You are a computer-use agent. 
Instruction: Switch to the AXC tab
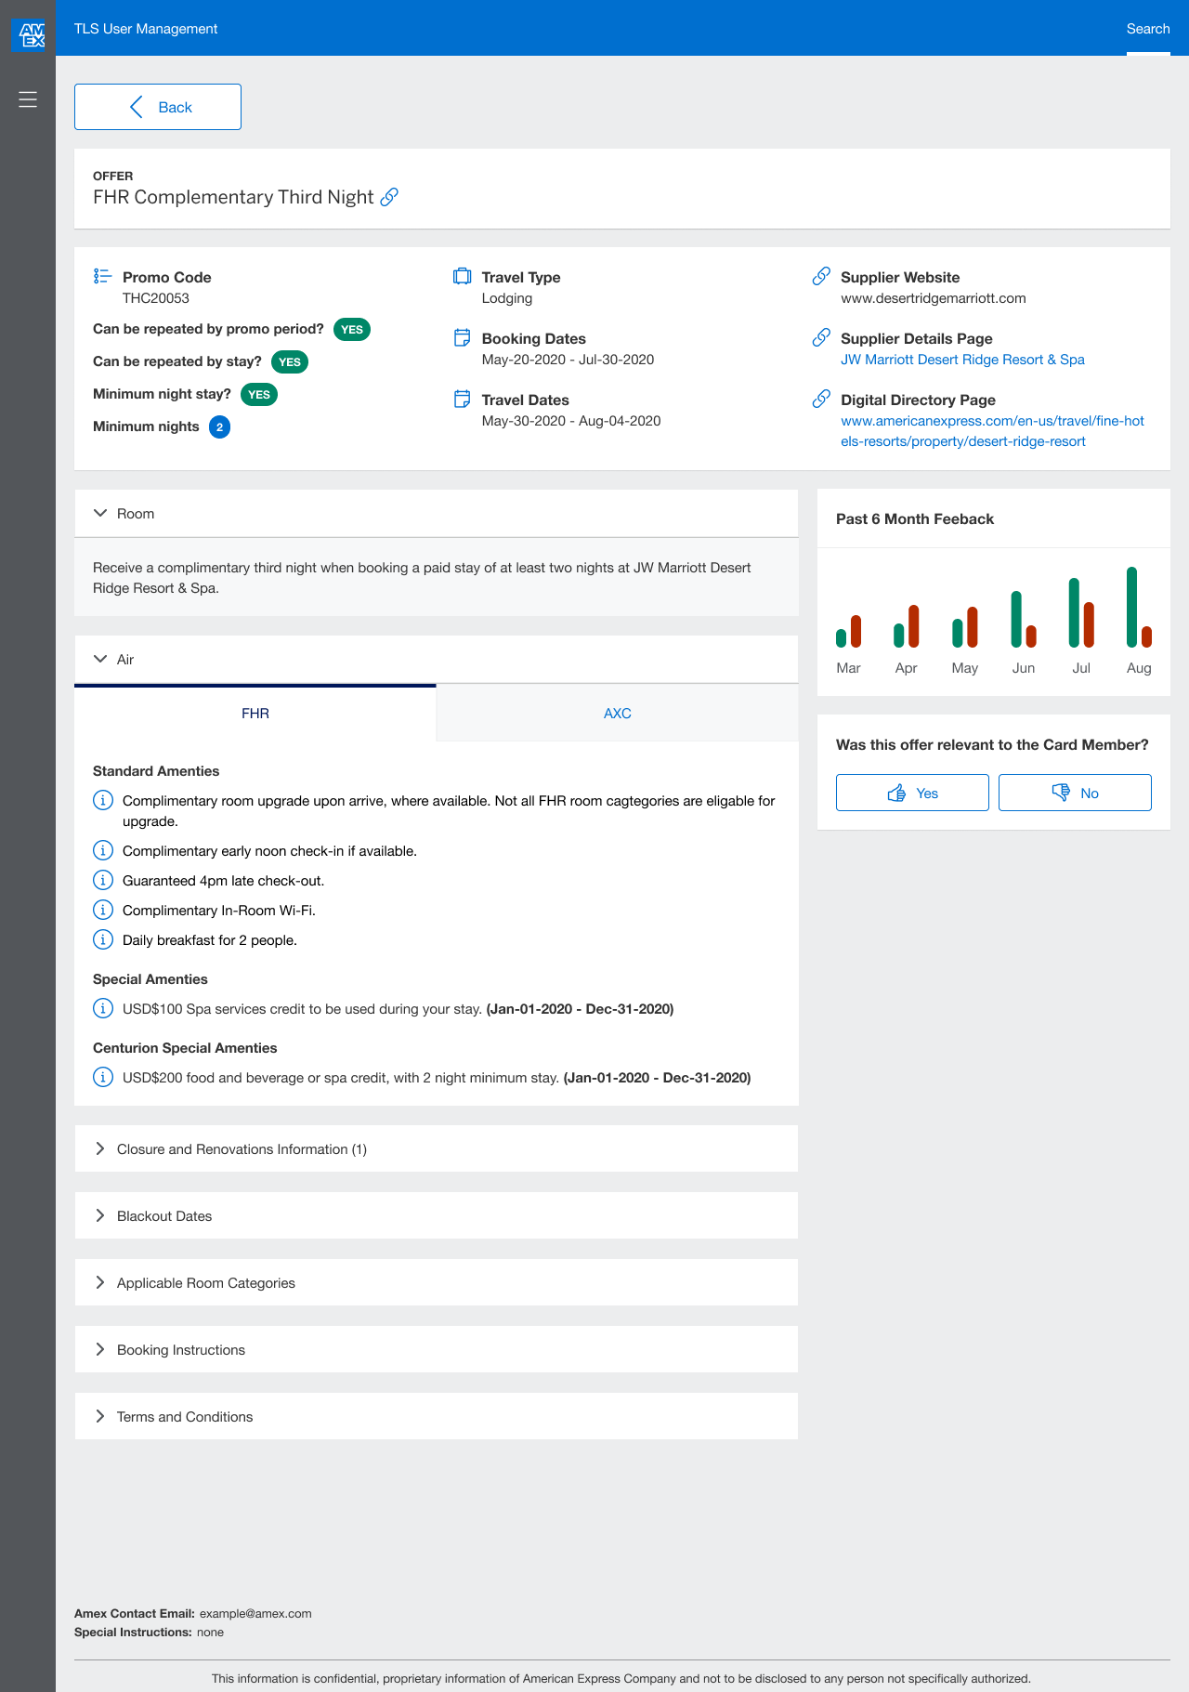click(x=617, y=714)
